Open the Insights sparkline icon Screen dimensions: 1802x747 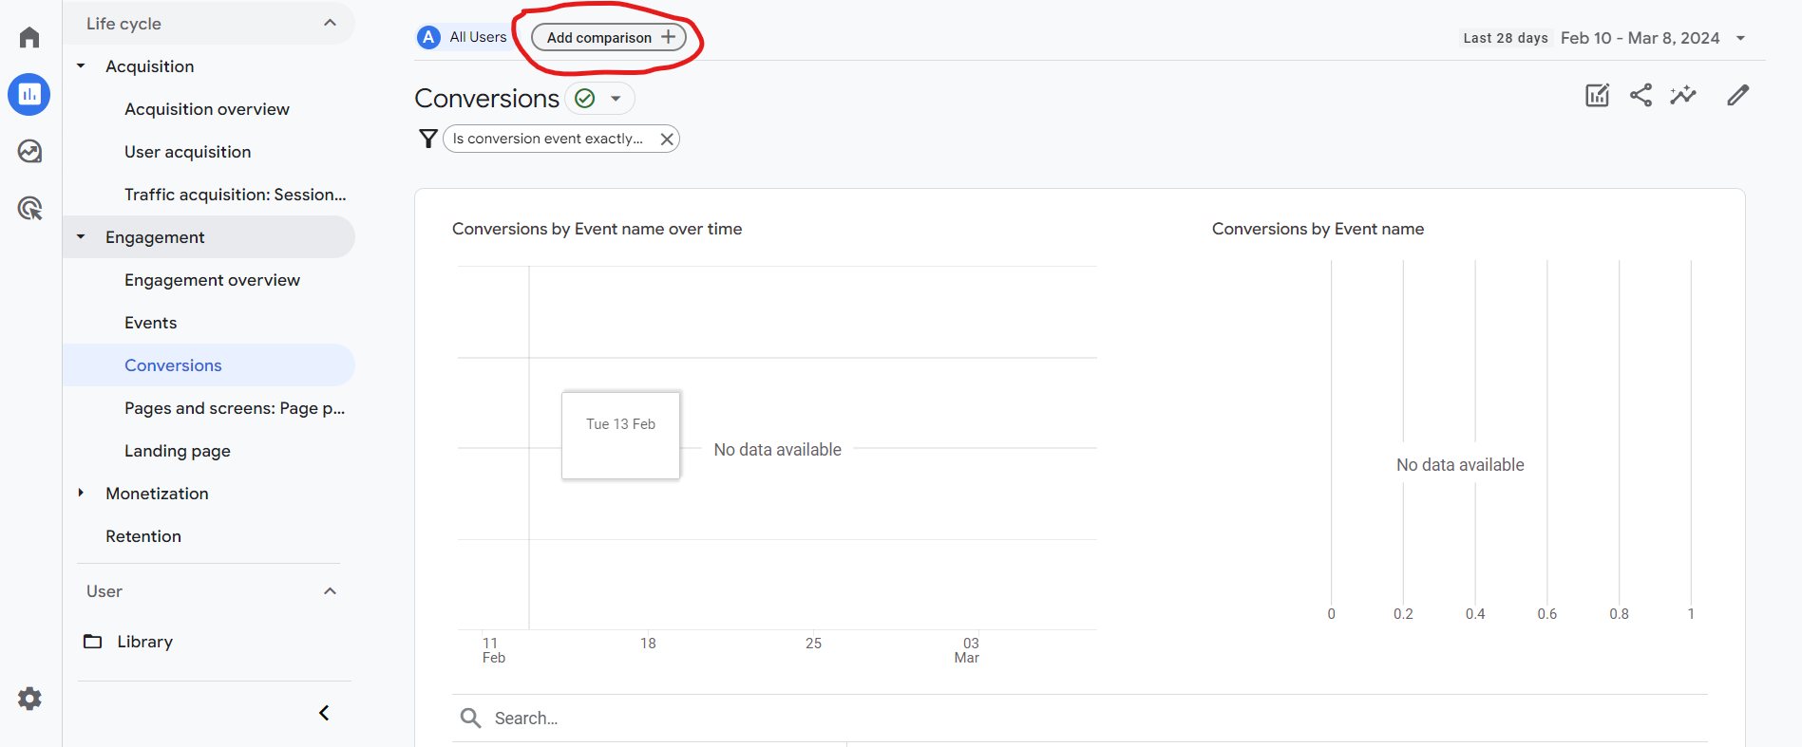tap(1683, 96)
